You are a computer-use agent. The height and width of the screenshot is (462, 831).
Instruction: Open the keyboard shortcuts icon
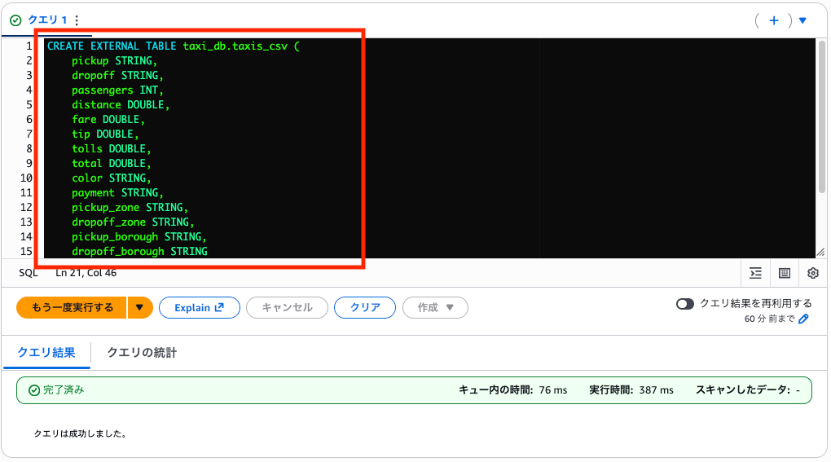click(785, 273)
